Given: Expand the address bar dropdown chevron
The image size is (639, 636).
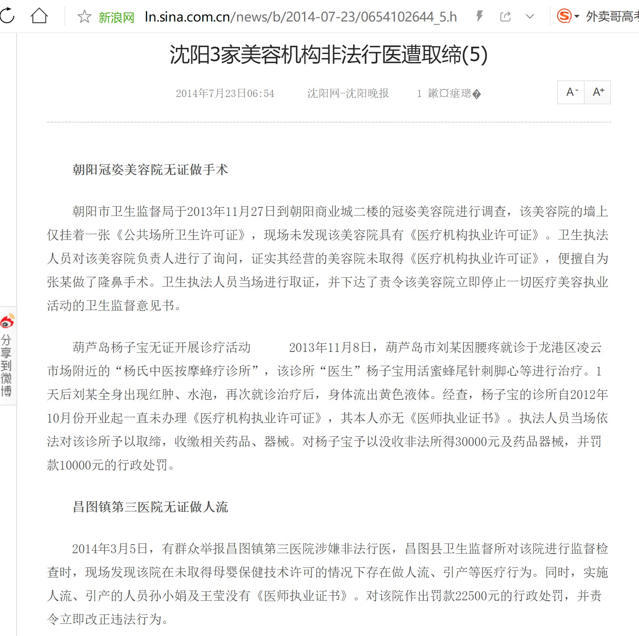Looking at the screenshot, I should pos(530,17).
